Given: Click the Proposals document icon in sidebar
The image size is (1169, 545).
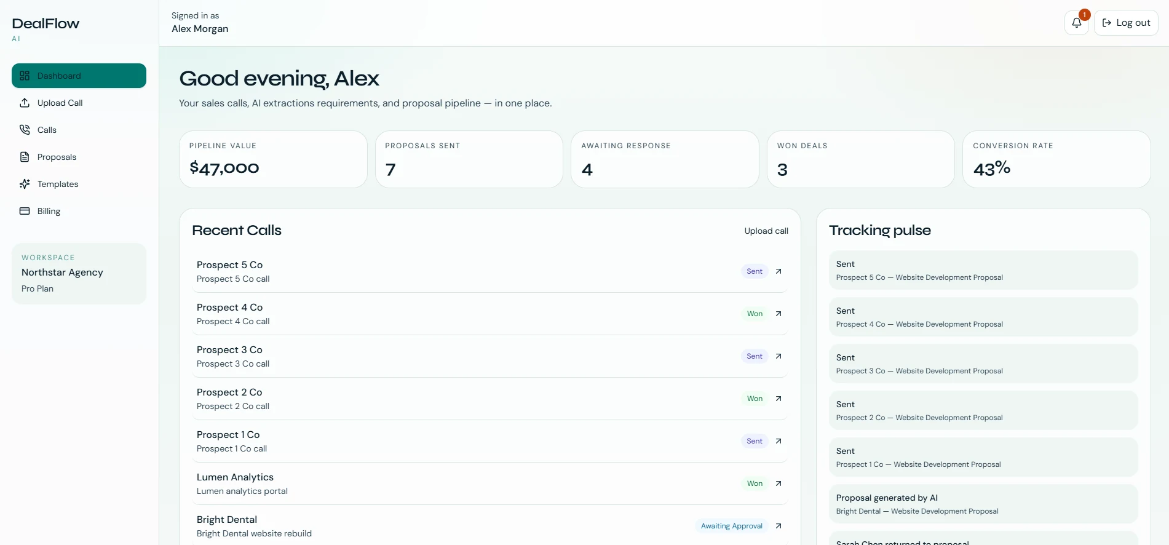Looking at the screenshot, I should click(x=25, y=157).
